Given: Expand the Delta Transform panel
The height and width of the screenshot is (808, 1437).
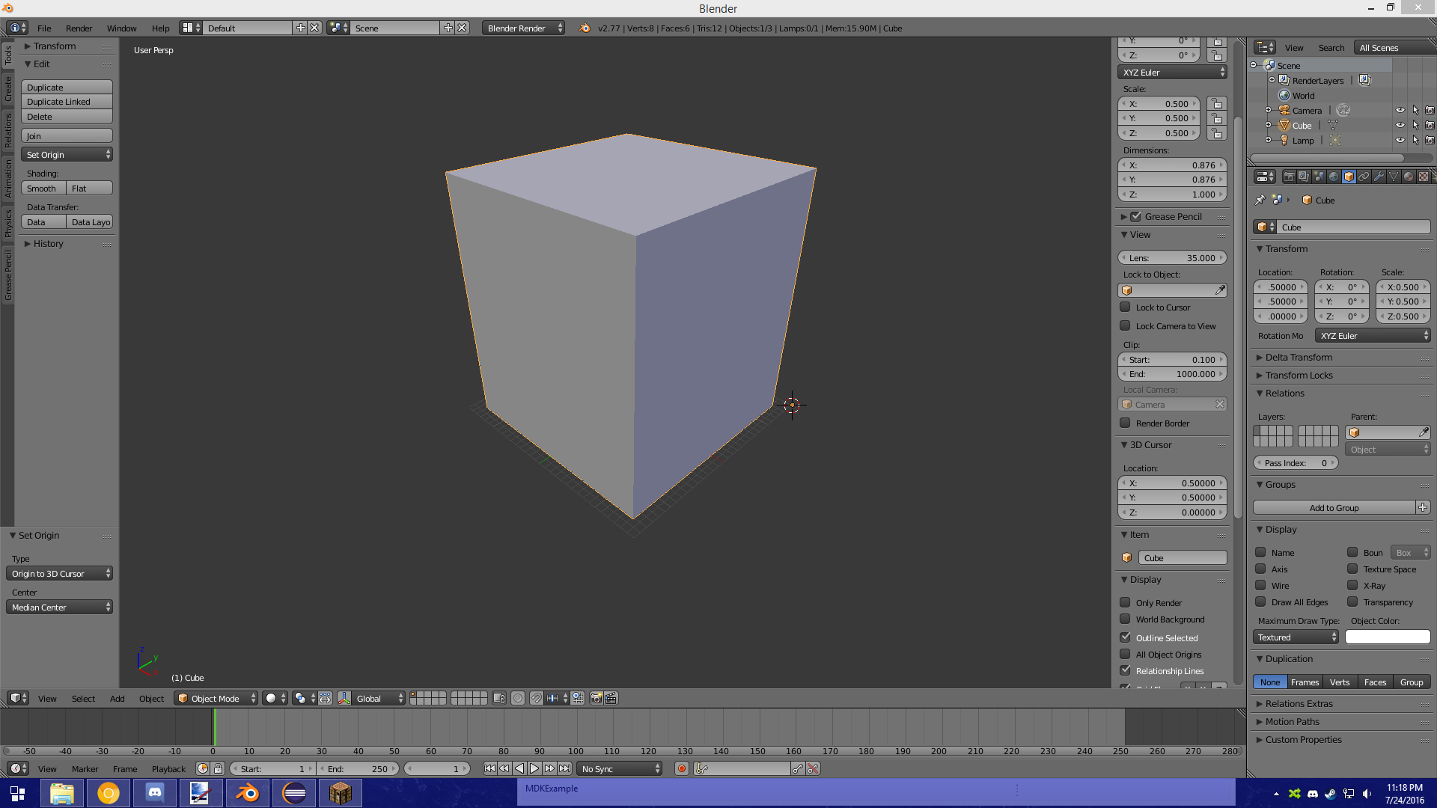Looking at the screenshot, I should click(x=1299, y=357).
